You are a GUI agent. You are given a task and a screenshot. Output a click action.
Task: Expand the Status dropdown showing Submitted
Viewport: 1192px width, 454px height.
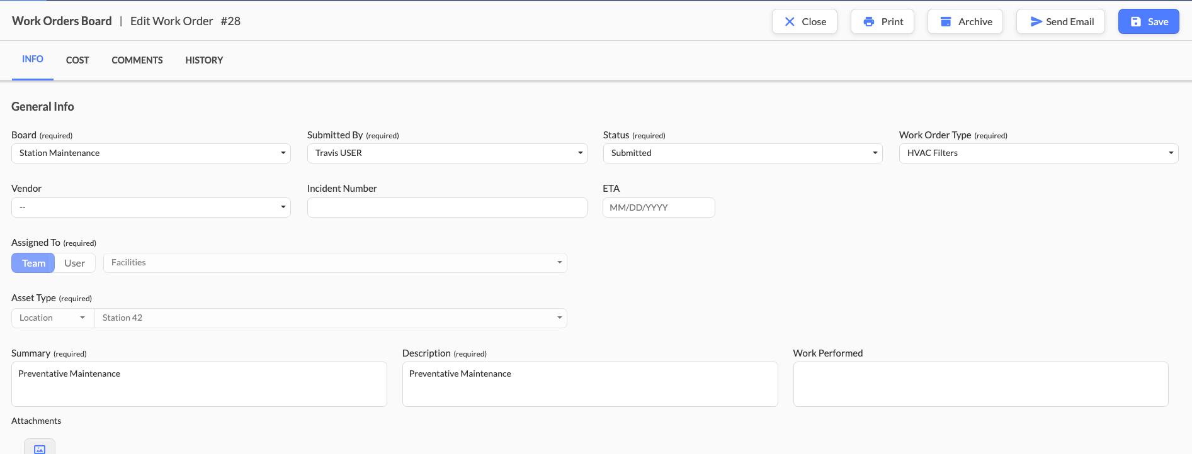[742, 153]
